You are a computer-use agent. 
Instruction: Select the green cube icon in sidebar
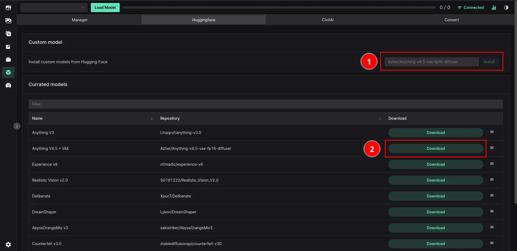coord(8,72)
